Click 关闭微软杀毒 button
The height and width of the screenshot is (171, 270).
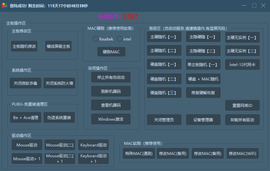[25, 83]
